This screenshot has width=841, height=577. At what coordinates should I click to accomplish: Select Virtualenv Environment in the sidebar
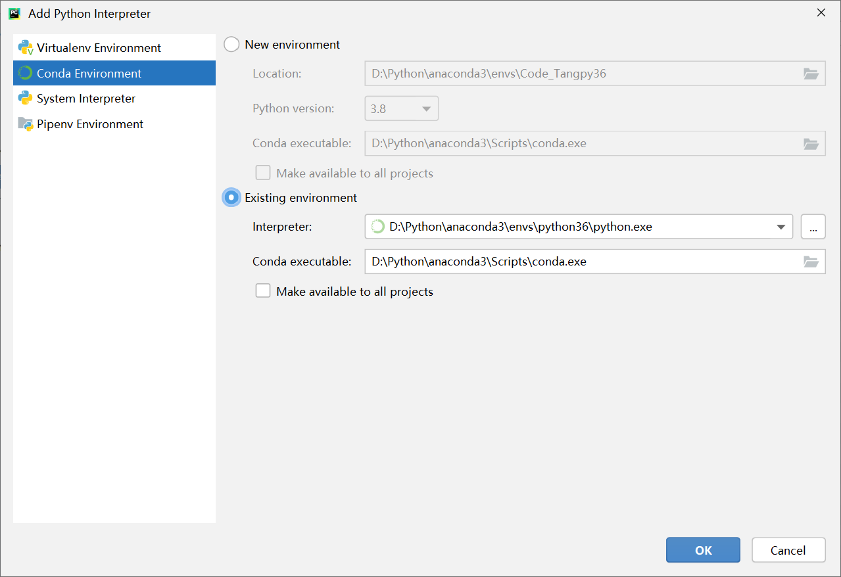pyautogui.click(x=114, y=48)
